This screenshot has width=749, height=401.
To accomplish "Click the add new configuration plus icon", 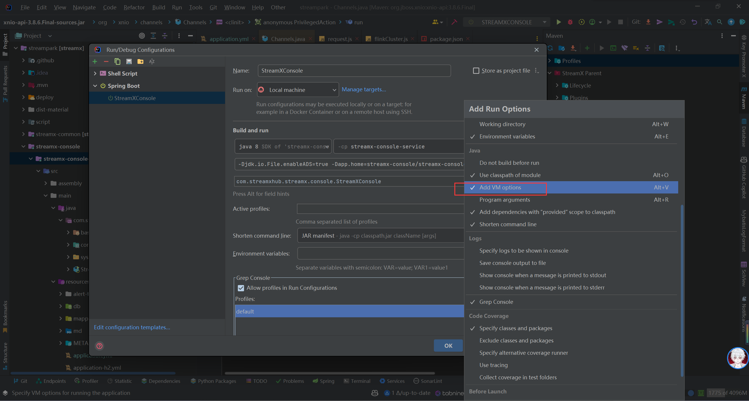I will pos(95,61).
